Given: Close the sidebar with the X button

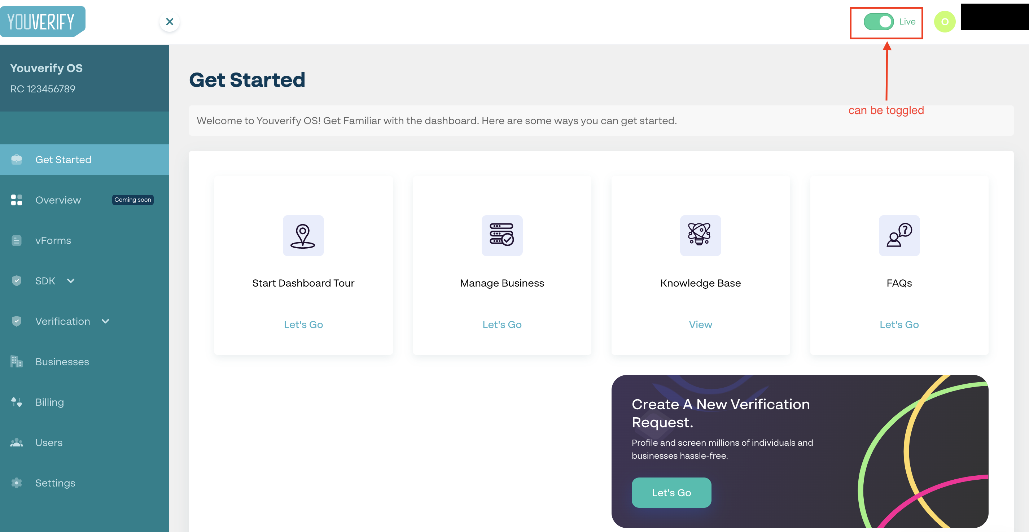Looking at the screenshot, I should coord(169,22).
